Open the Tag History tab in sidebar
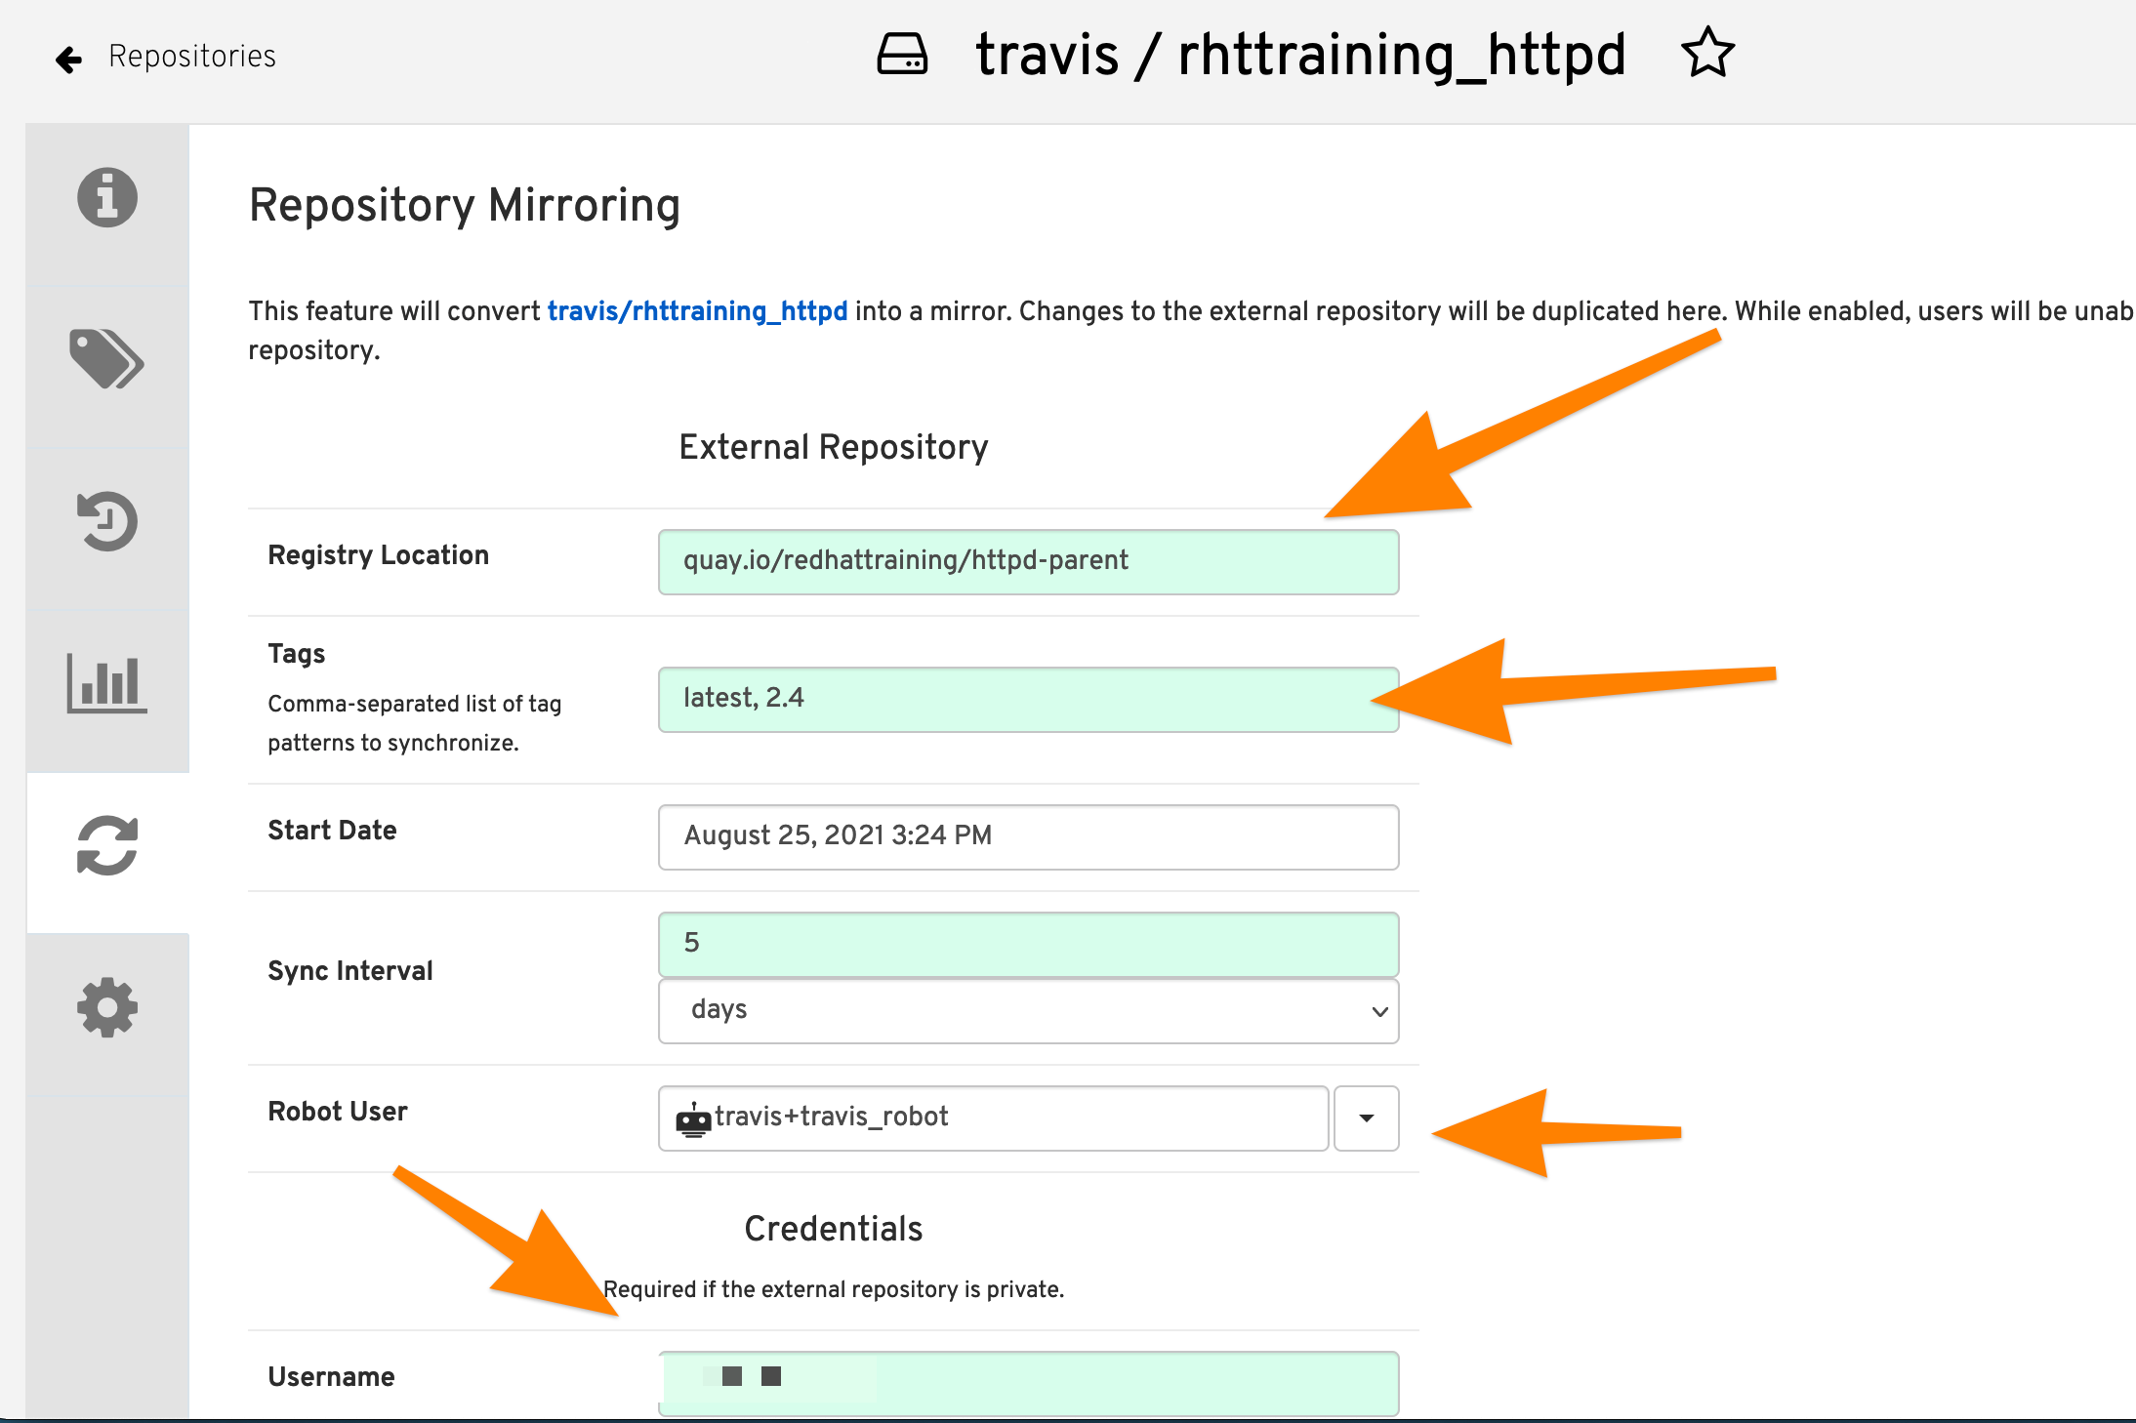Screen dimensions: 2136x1423 pos(107,521)
